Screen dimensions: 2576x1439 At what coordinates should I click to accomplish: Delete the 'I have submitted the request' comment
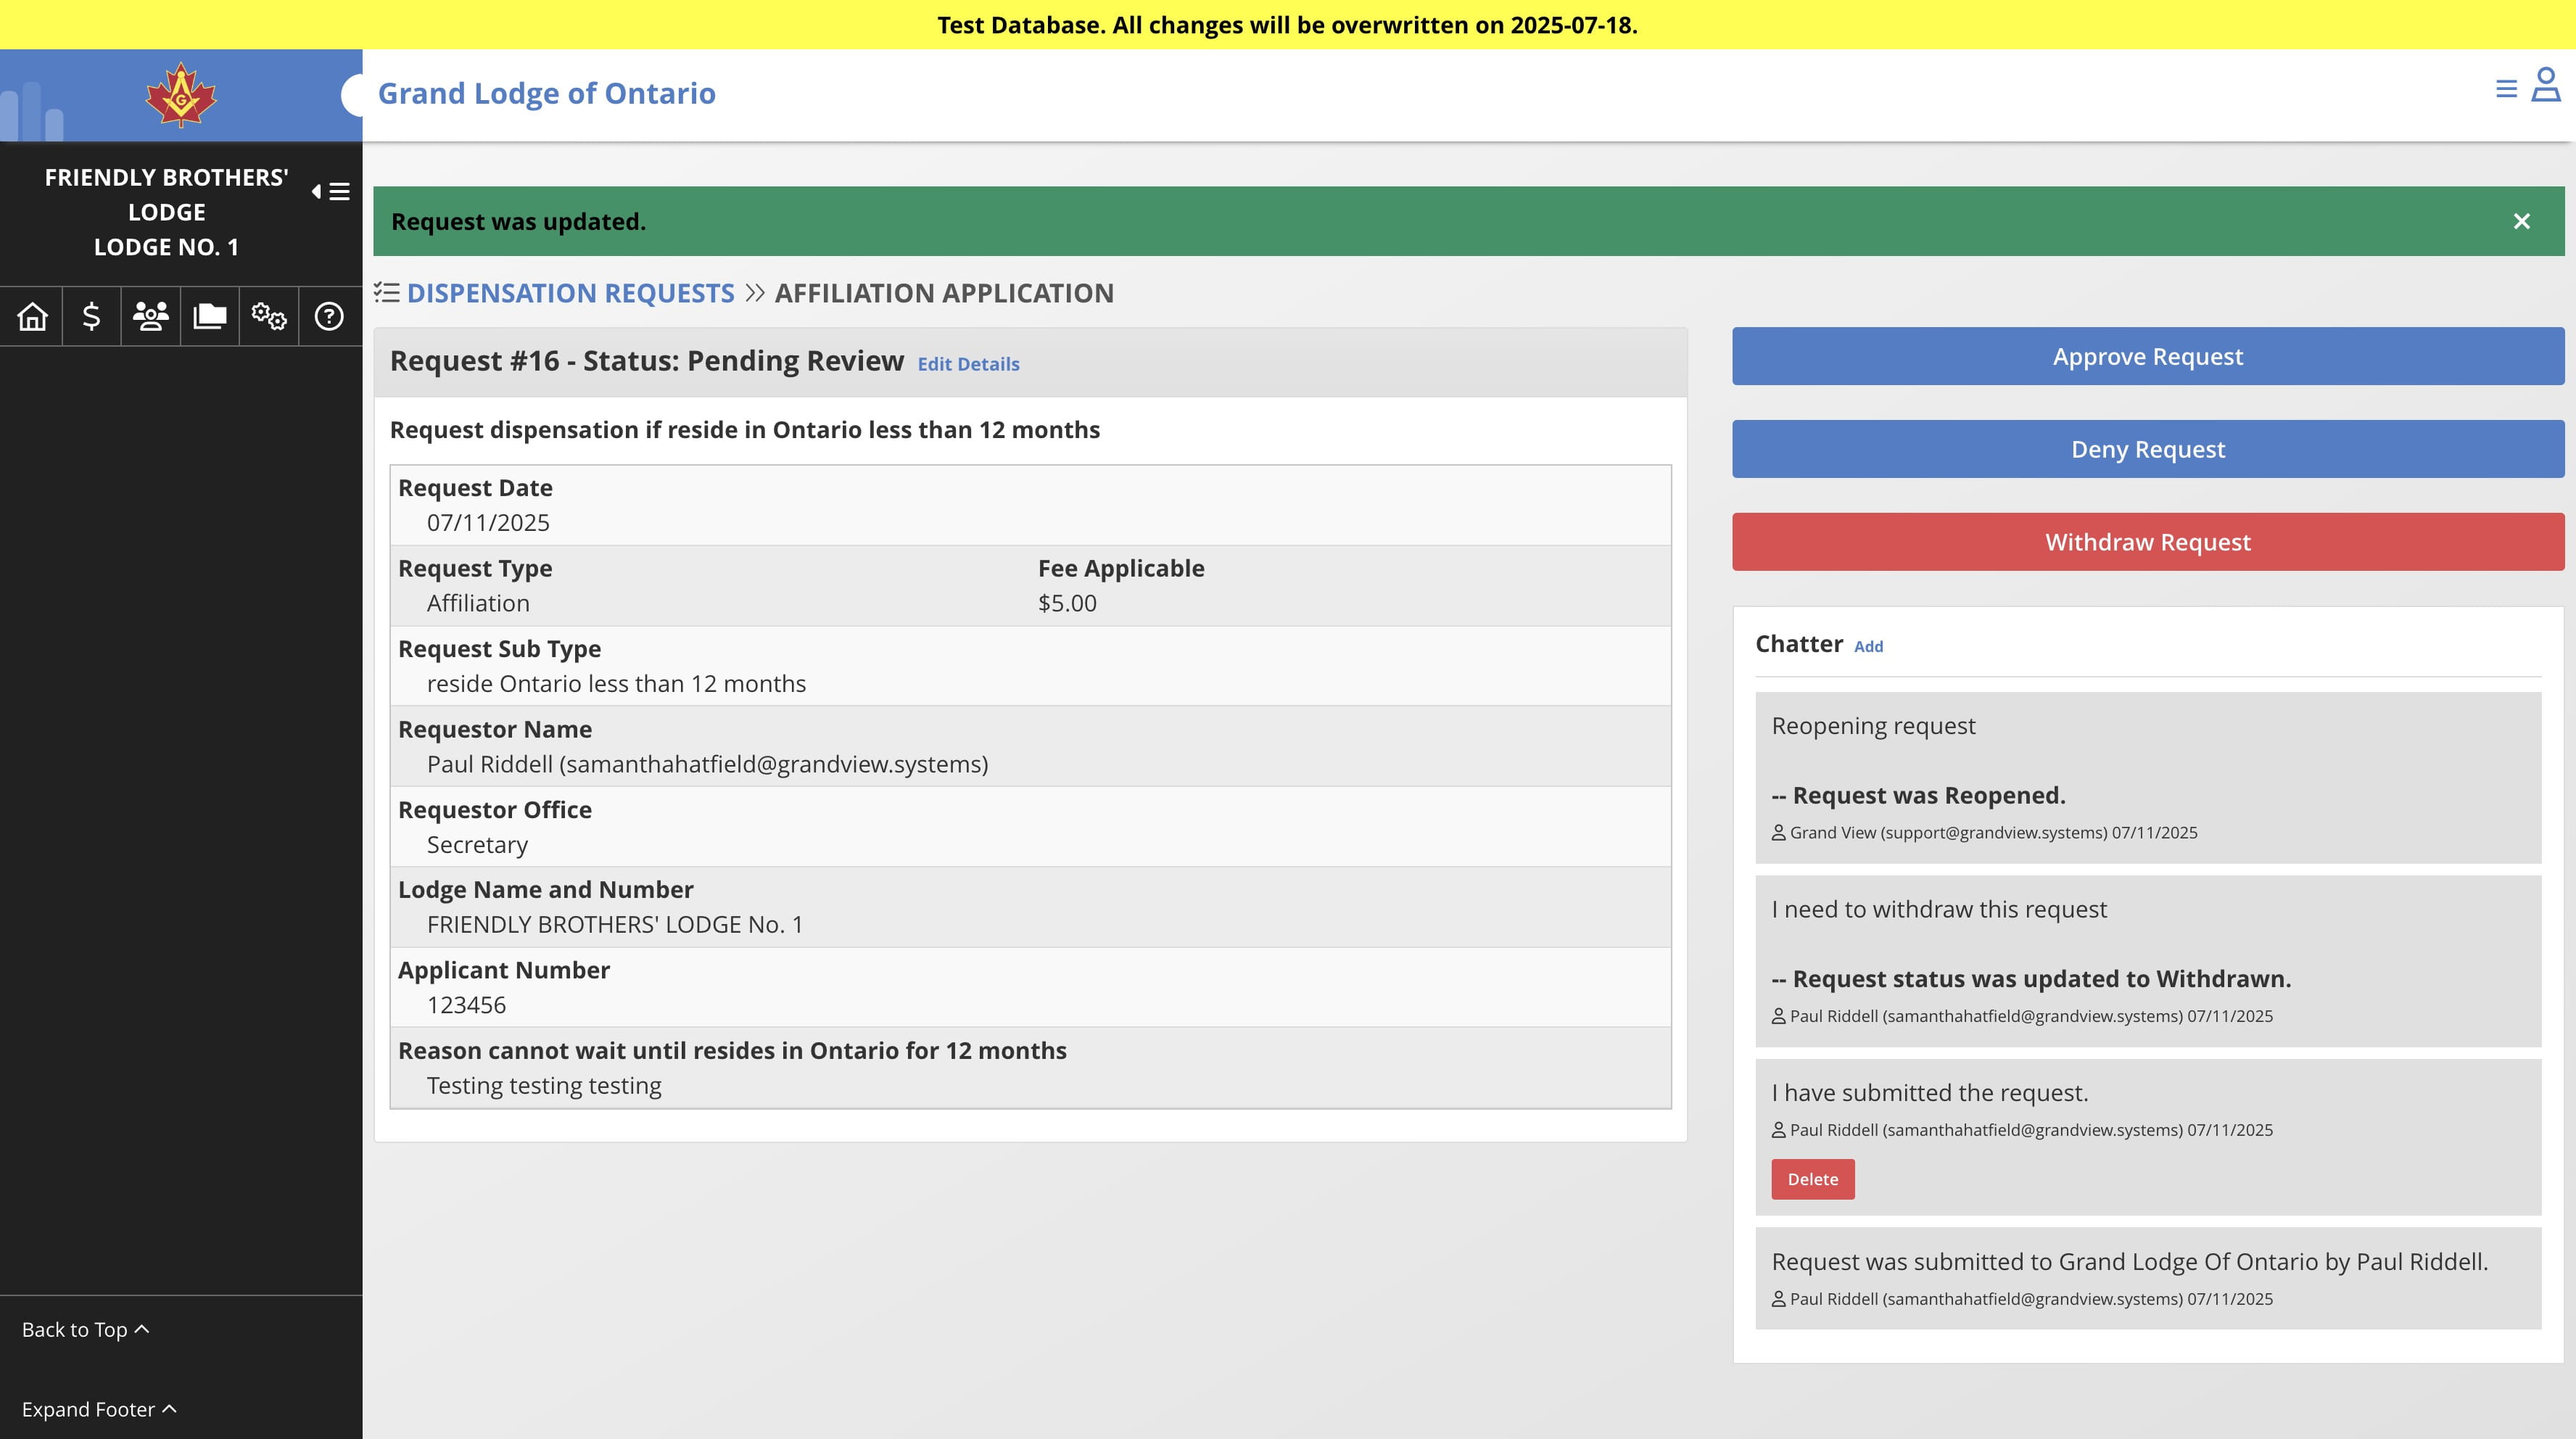[1812, 1179]
